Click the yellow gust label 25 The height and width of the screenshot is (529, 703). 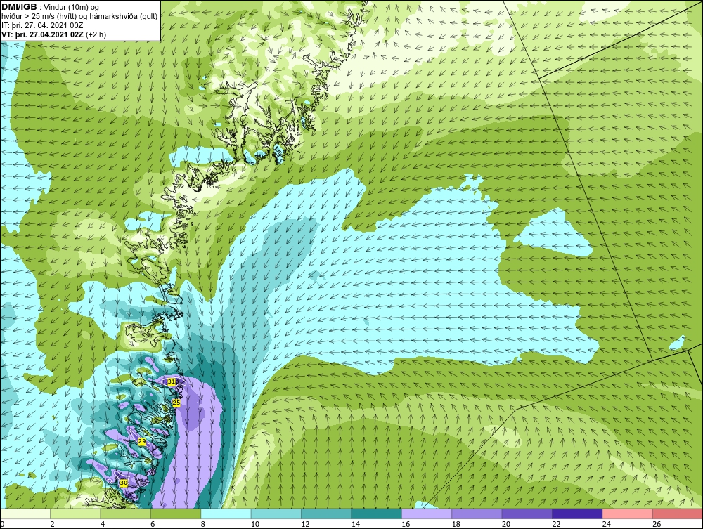[176, 403]
